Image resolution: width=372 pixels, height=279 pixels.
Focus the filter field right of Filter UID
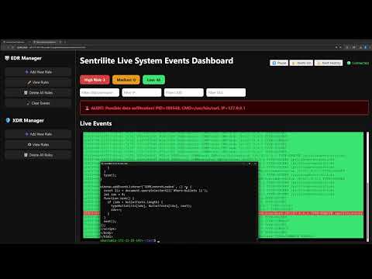(x=226, y=92)
